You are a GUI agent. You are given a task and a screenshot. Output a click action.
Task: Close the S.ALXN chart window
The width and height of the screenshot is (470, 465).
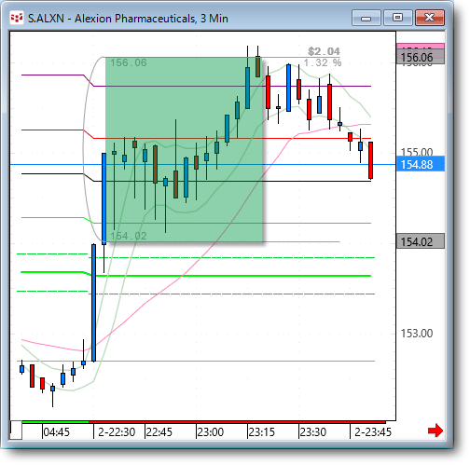pos(430,18)
